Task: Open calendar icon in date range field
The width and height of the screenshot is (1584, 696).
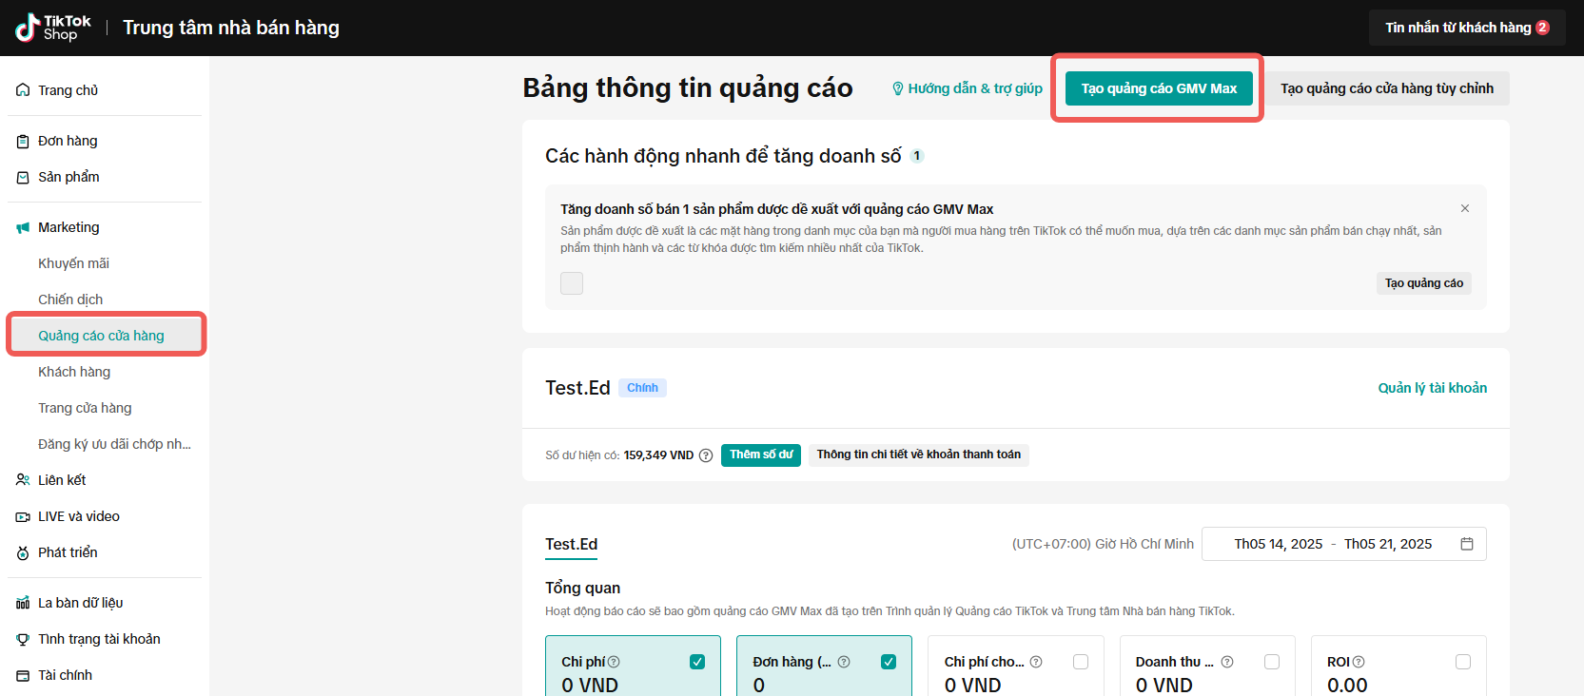Action: (x=1466, y=544)
